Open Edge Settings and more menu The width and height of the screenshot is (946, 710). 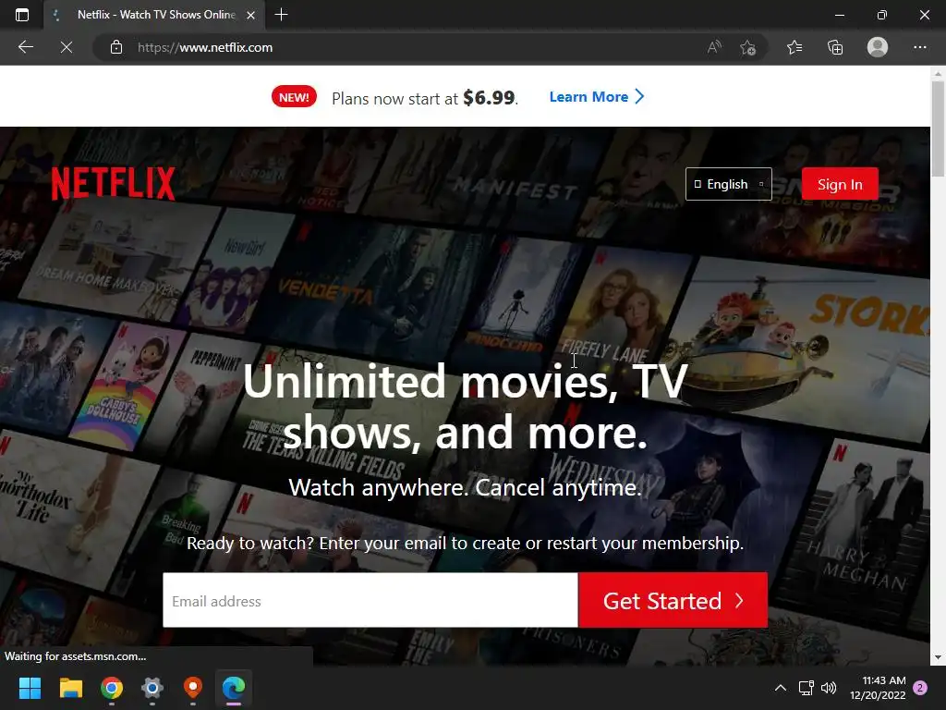[919, 47]
